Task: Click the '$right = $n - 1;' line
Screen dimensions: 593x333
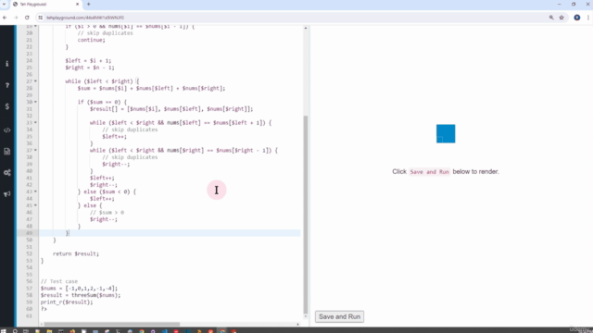Action: point(90,68)
